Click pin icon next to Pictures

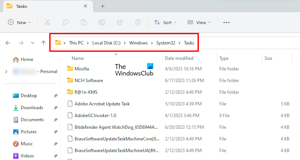(55, 132)
